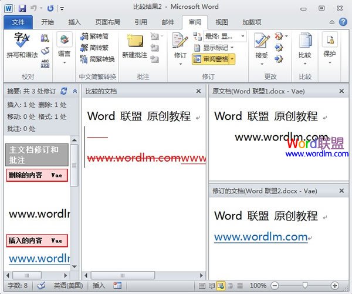
Task: Refresh the revision summary count
Action: coord(64,91)
